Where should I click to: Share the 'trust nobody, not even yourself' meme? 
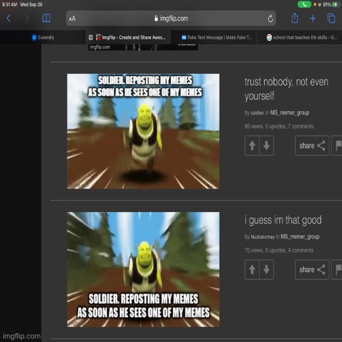tap(312, 146)
